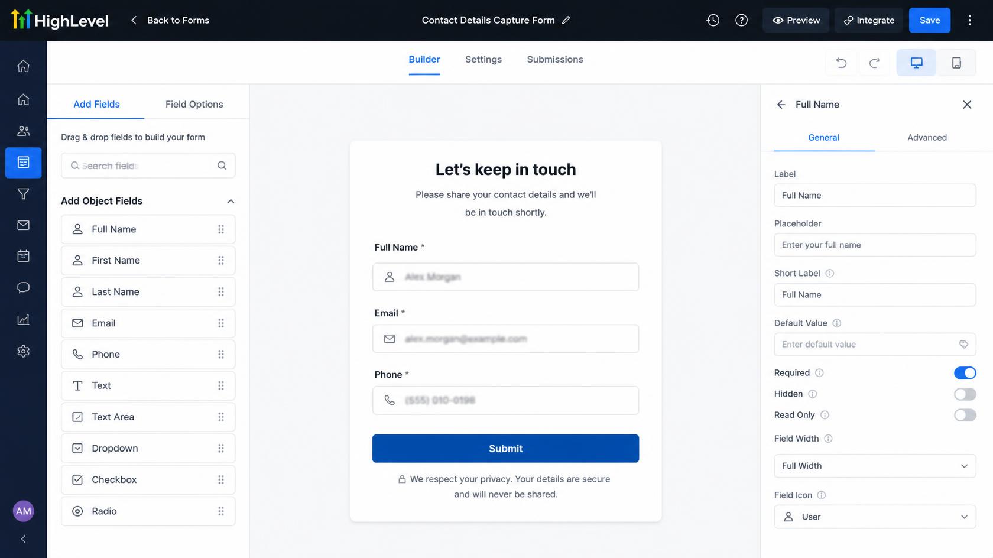Open settings gear in sidebar
993x558 pixels.
[24, 351]
